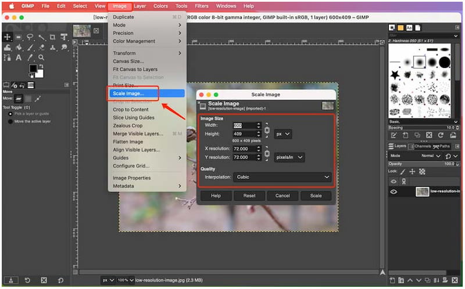Expand the pixels/in resolution unit dropdown
The image size is (465, 289).
coord(289,157)
